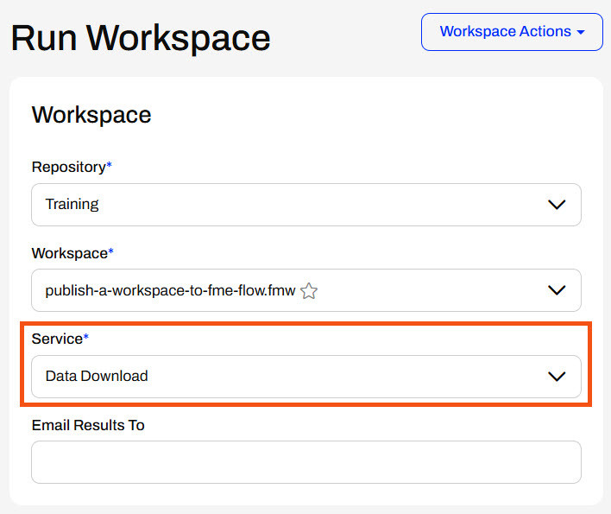Star the publish-a-workspace-to-fme-flow.fmw workspace as favorite
Image resolution: width=611 pixels, height=514 pixels.
[x=309, y=291]
